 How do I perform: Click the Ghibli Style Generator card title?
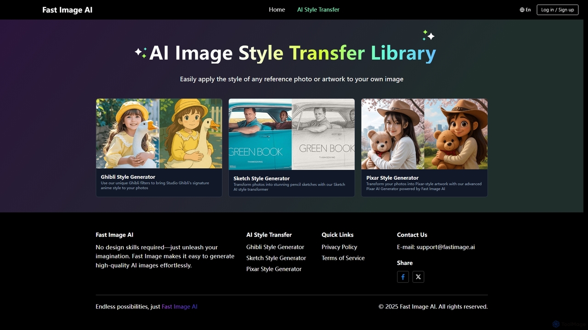click(128, 177)
